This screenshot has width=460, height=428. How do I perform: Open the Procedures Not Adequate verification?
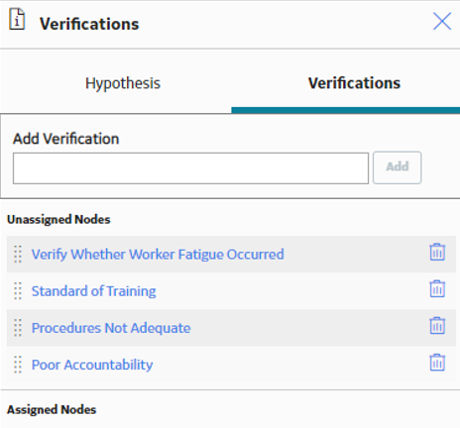111,328
